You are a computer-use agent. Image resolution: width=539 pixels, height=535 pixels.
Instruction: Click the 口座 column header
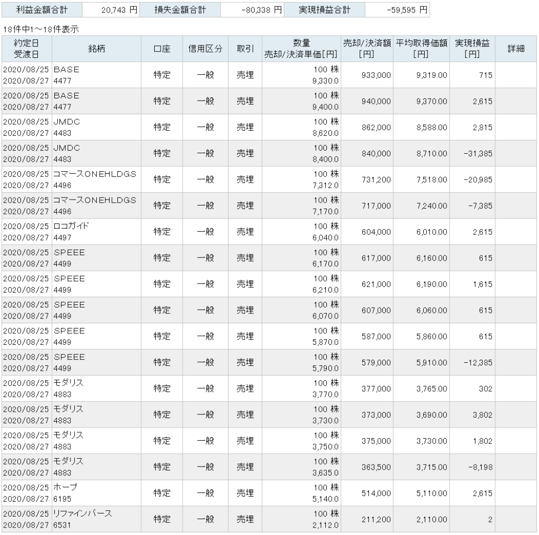click(x=162, y=49)
